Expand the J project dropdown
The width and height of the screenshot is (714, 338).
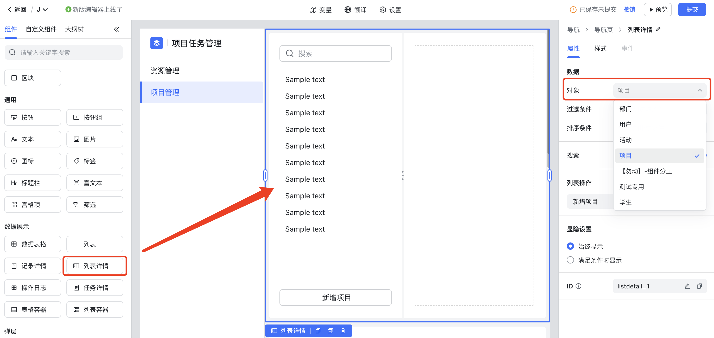click(42, 10)
